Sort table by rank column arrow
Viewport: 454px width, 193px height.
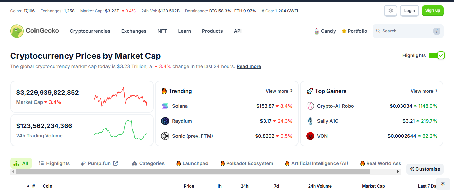(x=28, y=186)
